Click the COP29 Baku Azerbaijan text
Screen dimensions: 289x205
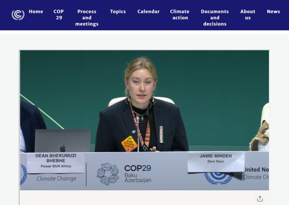[x=137, y=174]
